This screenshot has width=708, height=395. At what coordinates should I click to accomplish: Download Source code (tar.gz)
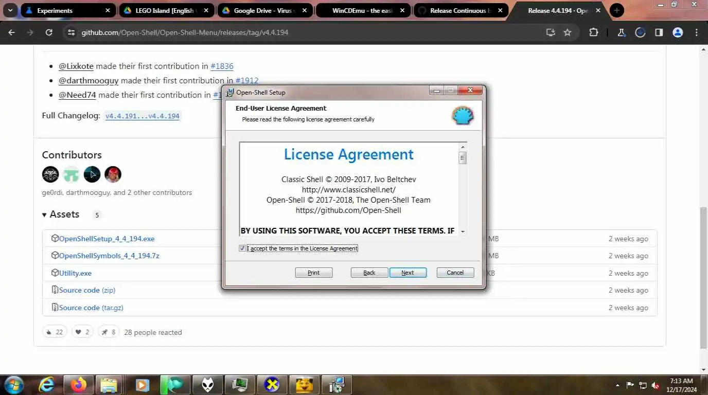pos(91,308)
